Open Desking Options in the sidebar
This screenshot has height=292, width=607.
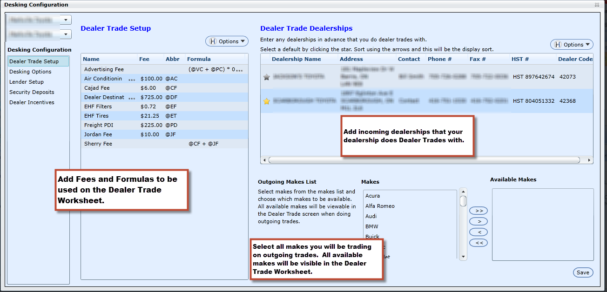(x=30, y=72)
